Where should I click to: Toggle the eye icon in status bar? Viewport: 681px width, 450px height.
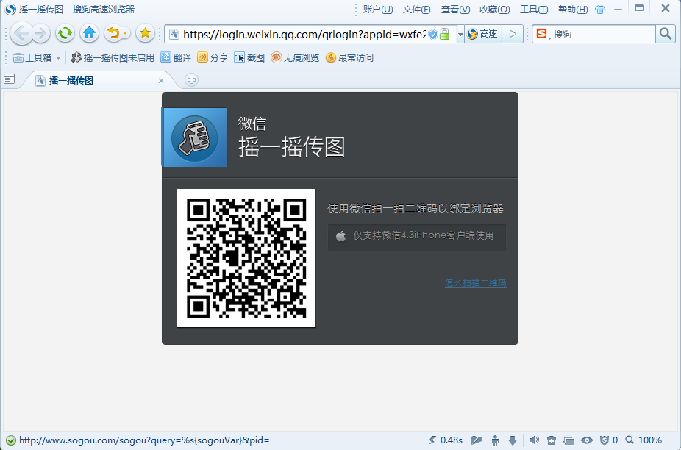pos(586,440)
